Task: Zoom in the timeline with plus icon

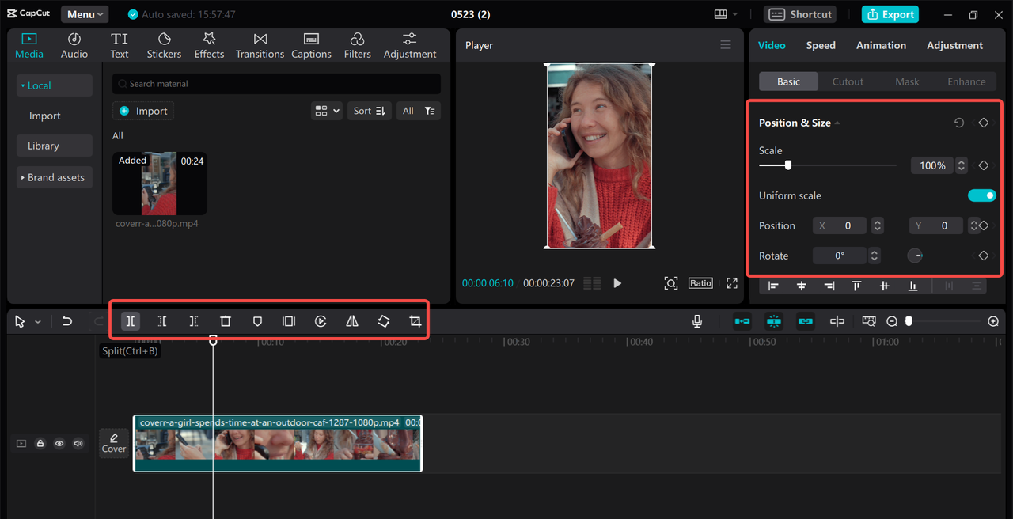Action: 993,321
